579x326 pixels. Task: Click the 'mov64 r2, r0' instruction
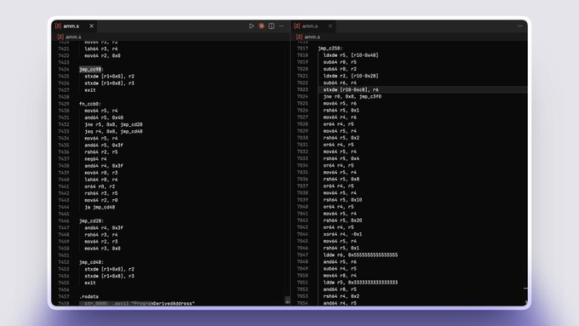101,200
